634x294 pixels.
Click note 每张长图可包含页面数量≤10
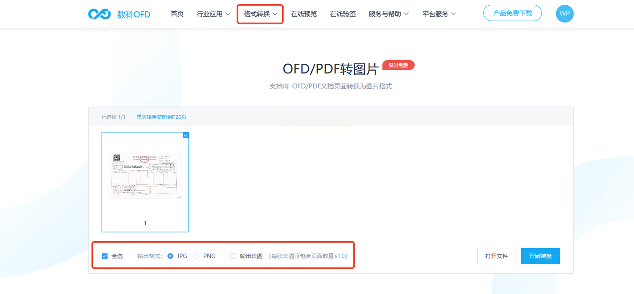[x=307, y=256]
